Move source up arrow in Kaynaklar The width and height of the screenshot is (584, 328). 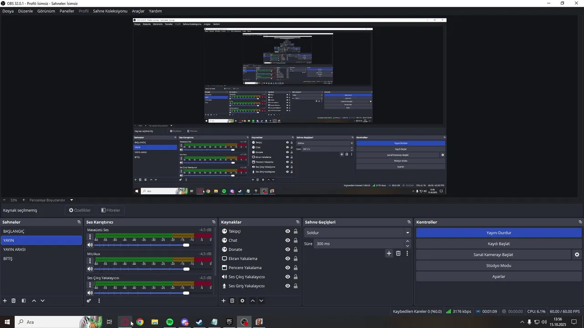253,301
